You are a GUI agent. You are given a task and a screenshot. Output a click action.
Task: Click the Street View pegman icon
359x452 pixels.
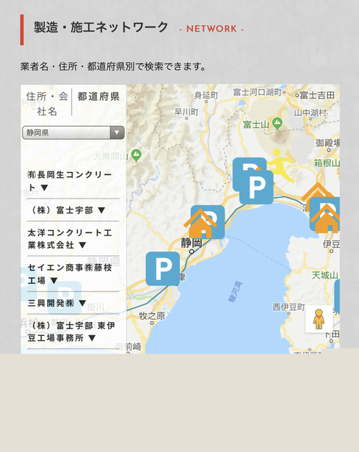pyautogui.click(x=319, y=319)
